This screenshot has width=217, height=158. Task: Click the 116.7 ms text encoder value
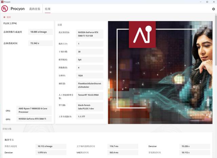(x=123, y=146)
